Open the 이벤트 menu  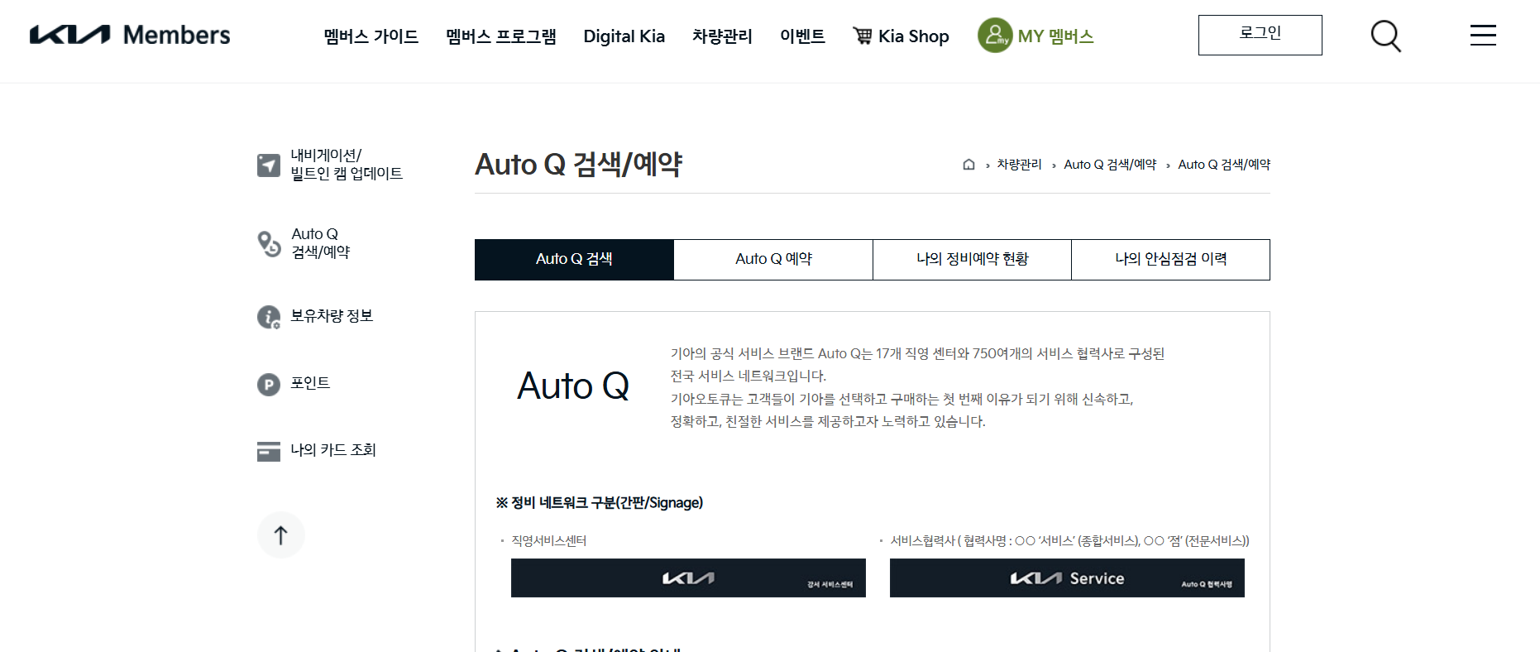[802, 36]
